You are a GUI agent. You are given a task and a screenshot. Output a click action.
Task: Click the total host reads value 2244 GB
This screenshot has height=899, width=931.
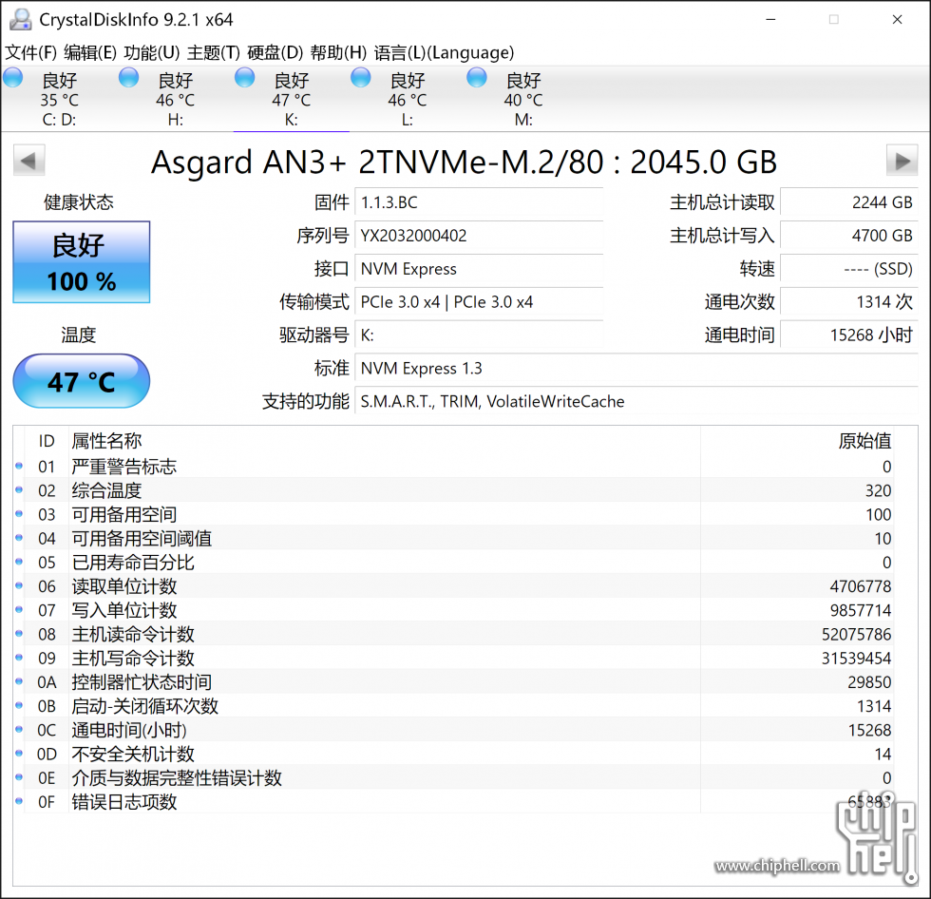point(849,202)
